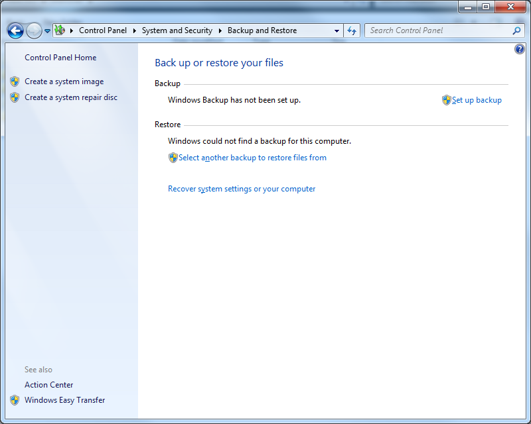
Task: Click the Backup section label
Action: point(167,83)
